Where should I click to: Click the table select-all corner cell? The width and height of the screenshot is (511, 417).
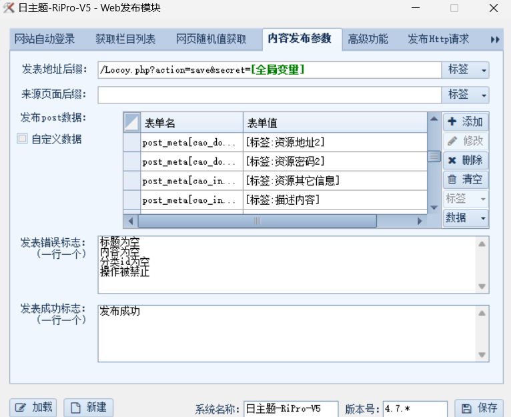pyautogui.click(x=131, y=123)
